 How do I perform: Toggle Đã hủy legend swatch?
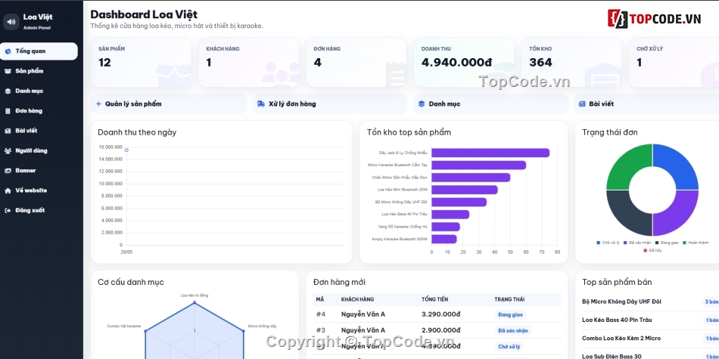[645, 250]
